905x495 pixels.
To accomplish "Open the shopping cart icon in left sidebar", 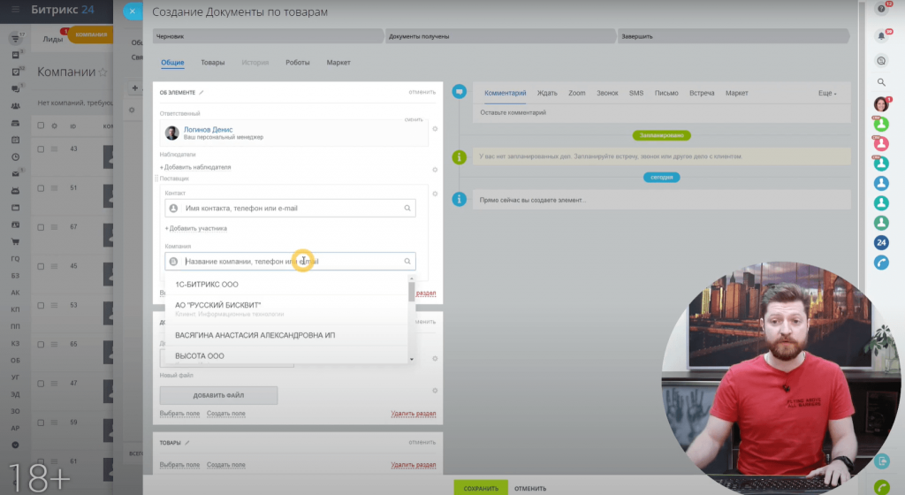I will tap(16, 241).
